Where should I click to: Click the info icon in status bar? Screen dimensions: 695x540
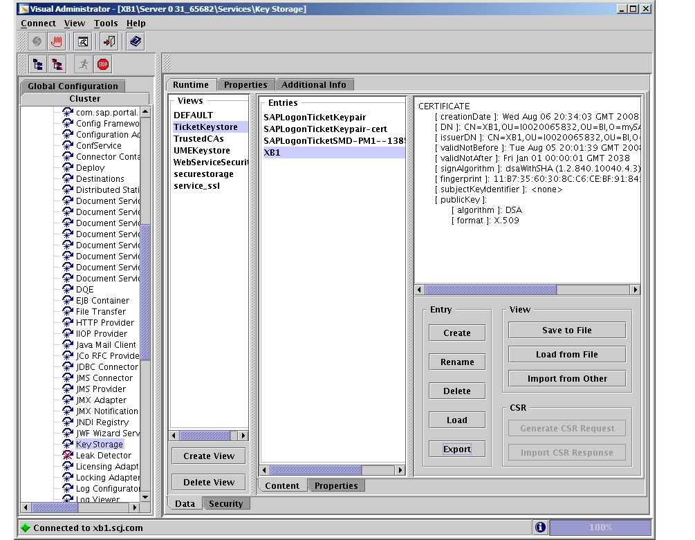point(540,527)
